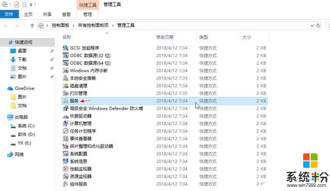Open pinned 图片 under quick access
Viewport: 330px width, 191px height.
(22, 76)
